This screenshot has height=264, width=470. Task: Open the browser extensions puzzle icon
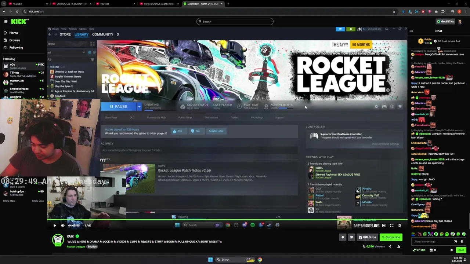pos(443,11)
